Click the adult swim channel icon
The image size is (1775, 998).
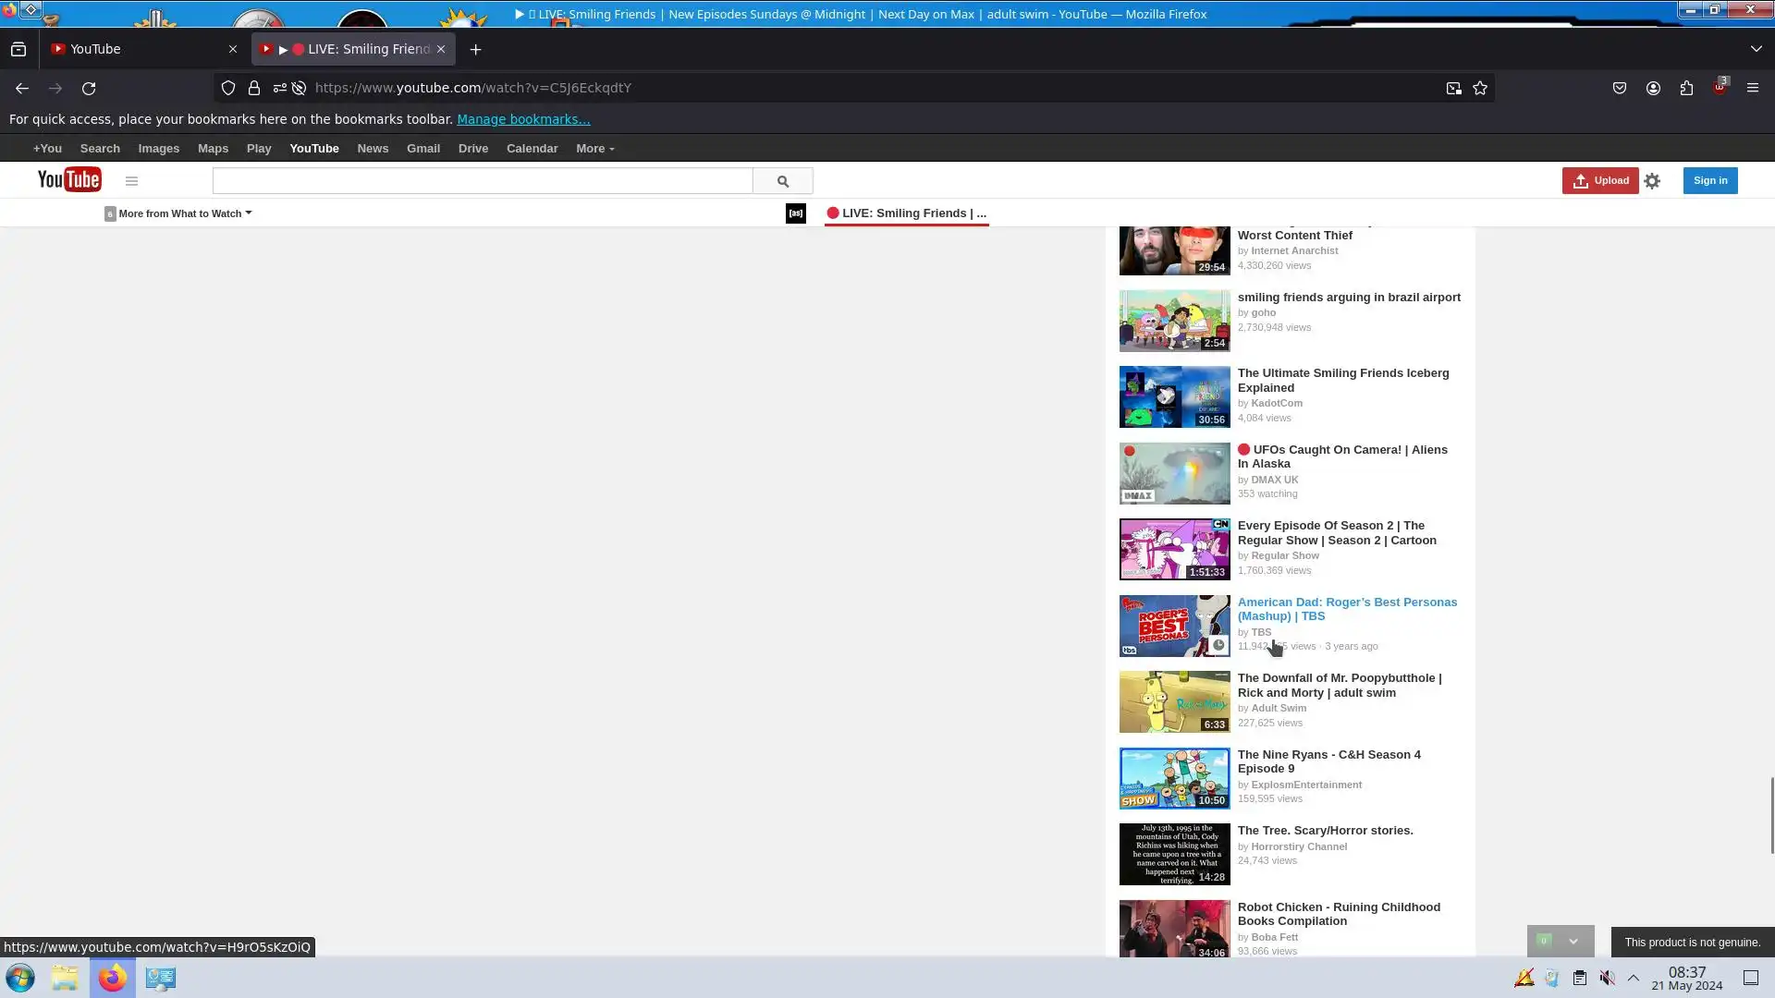point(795,213)
